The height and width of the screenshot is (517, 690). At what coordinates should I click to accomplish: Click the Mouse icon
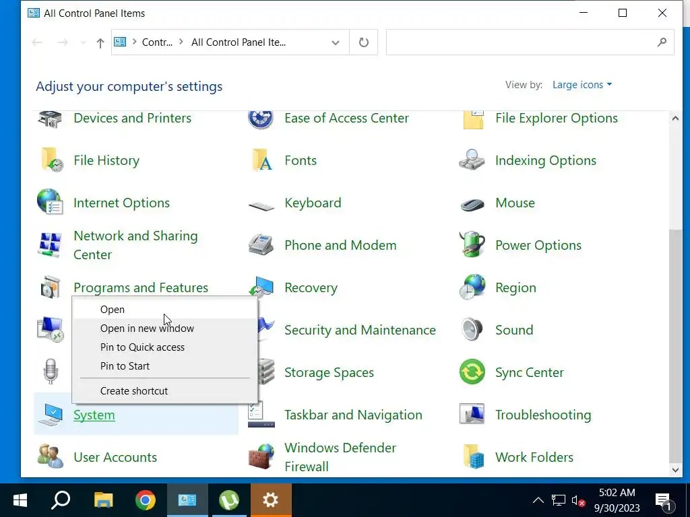(x=472, y=204)
